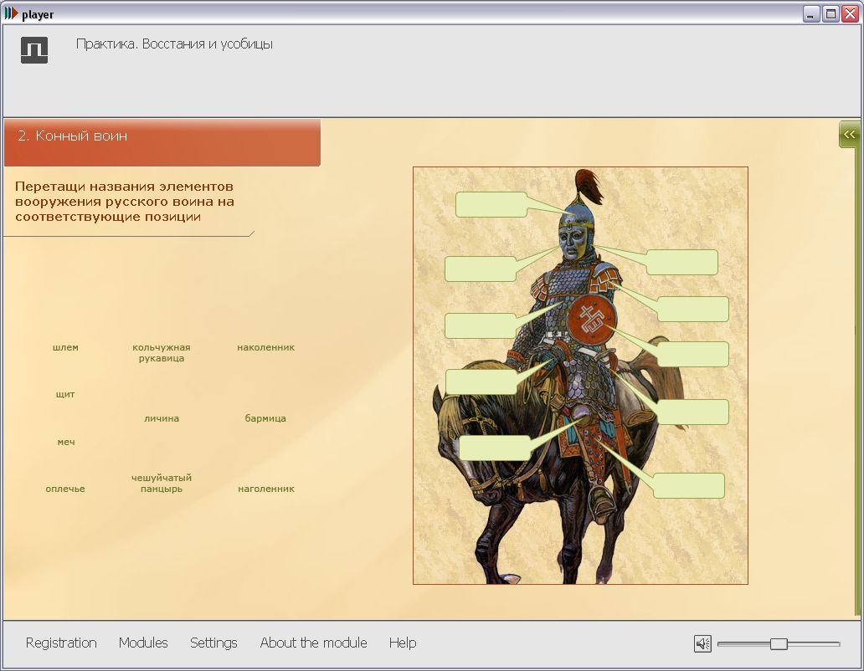Screen dimensions: 864x671
Task: Select the word 'личина'
Action: point(162,418)
